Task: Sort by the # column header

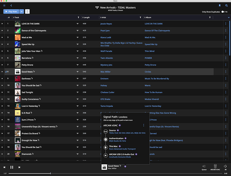Action: pyautogui.click(x=8, y=18)
